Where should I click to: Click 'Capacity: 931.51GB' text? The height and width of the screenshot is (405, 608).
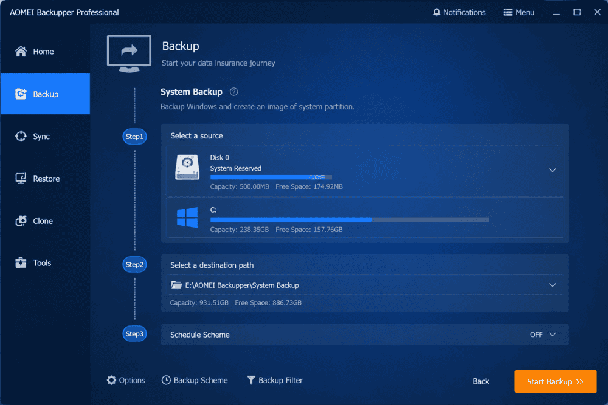point(199,303)
